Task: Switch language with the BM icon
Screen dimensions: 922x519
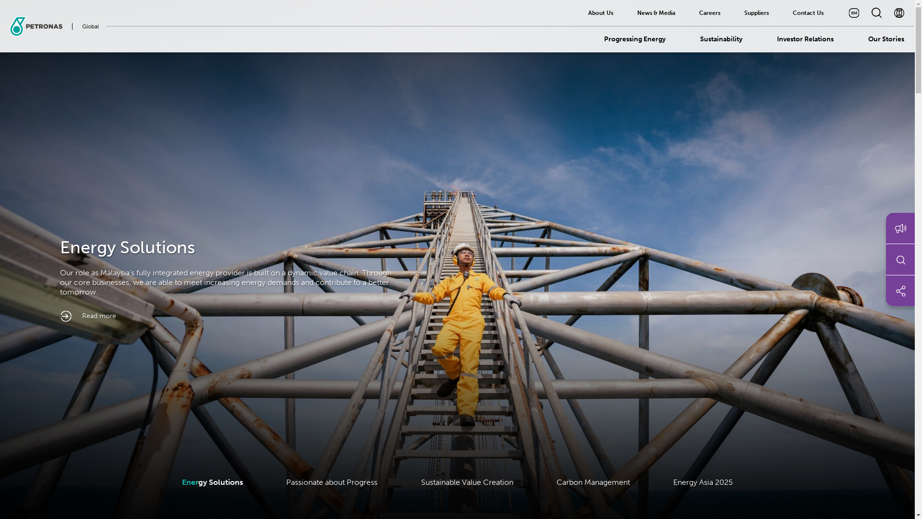Action: pos(854,13)
